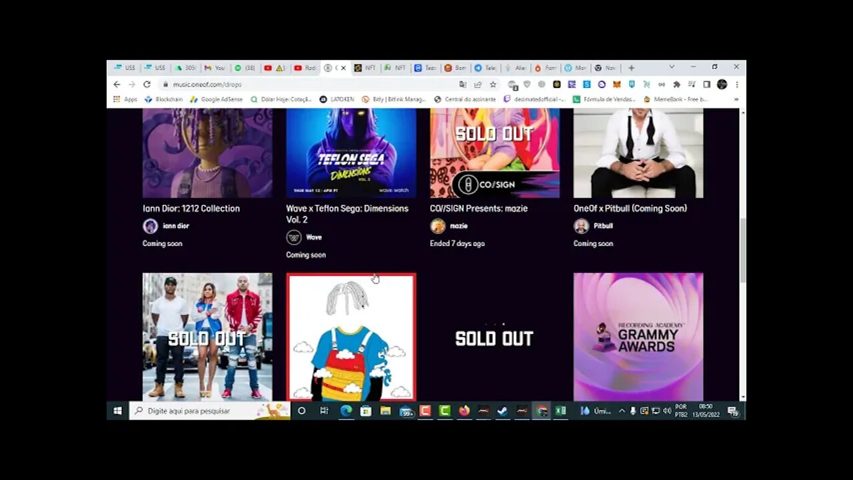The height and width of the screenshot is (480, 853).
Task: Click 'OneOf x Pitbull (Coming Soon)' title
Action: [630, 209]
